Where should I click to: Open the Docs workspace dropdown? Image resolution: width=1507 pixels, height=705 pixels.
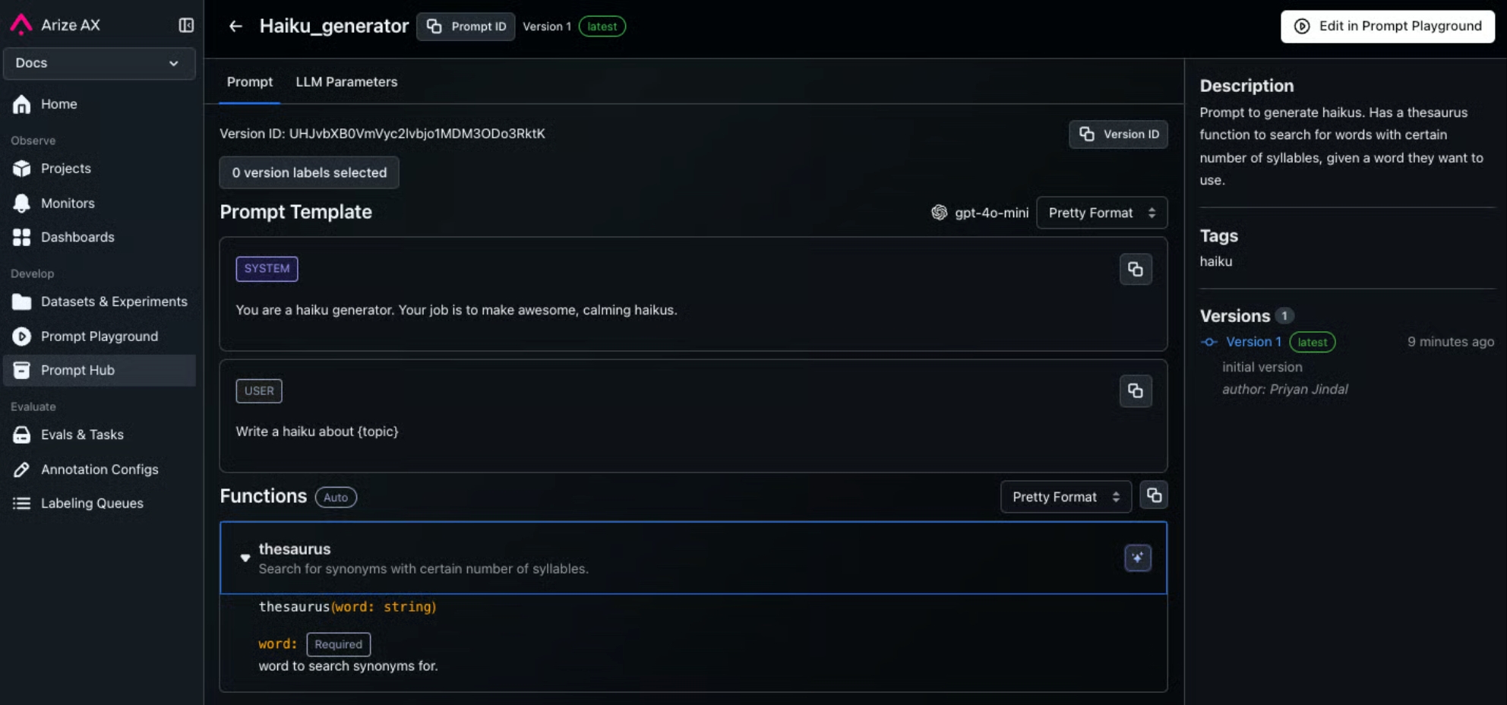[99, 63]
